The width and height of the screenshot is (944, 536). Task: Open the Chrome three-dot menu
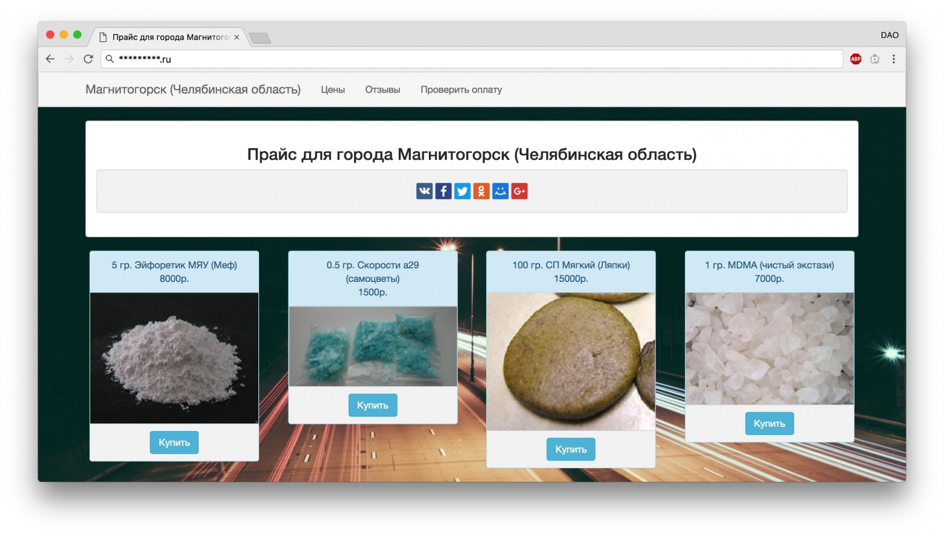click(x=894, y=59)
